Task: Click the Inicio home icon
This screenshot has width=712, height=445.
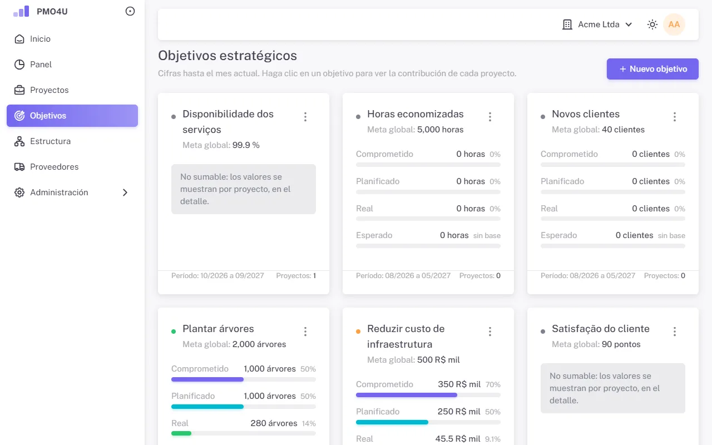Action: coord(19,39)
